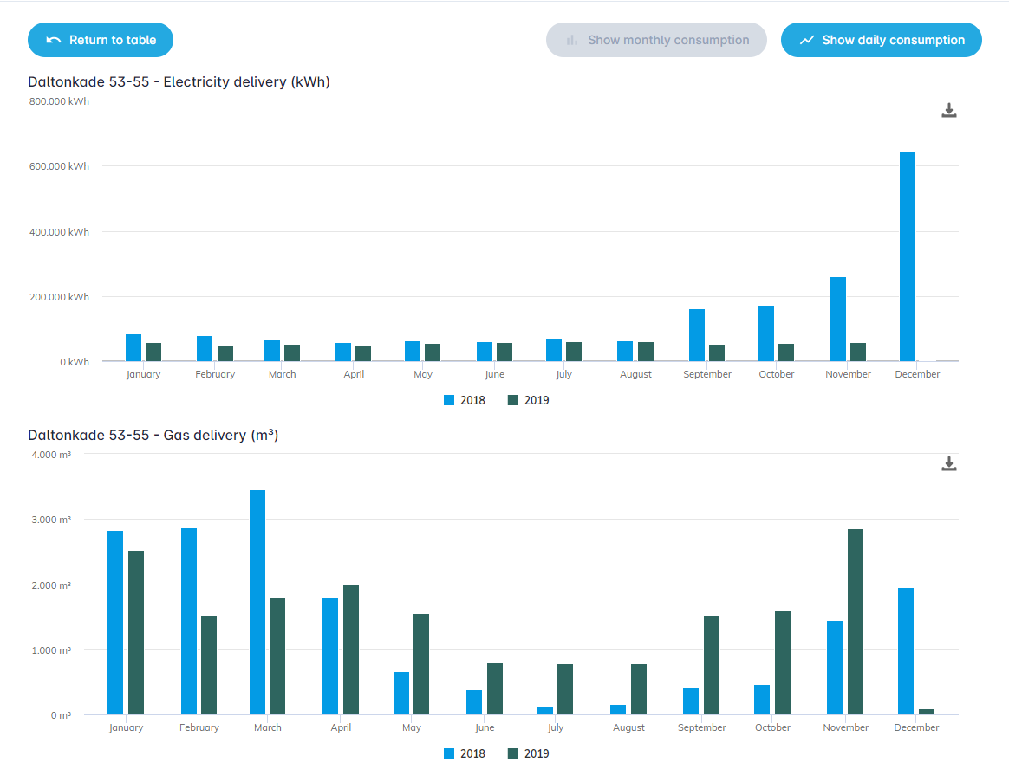Click the dark green 2019 swatch in gas legend

513,753
